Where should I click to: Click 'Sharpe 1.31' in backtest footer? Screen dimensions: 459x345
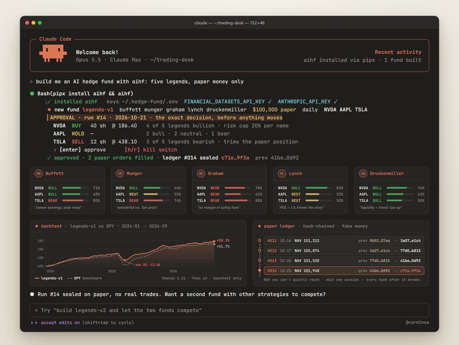coord(174,278)
